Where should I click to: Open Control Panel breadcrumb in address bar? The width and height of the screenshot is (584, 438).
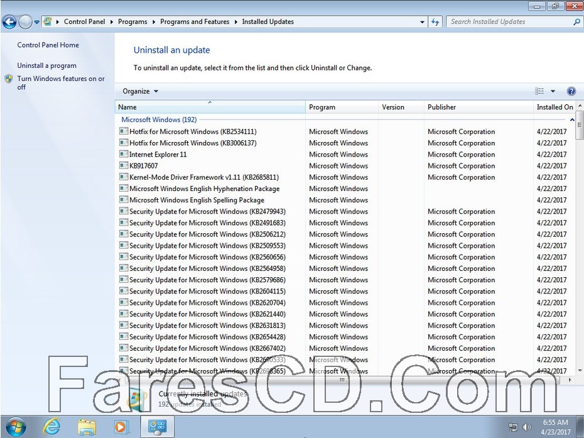pyautogui.click(x=84, y=21)
